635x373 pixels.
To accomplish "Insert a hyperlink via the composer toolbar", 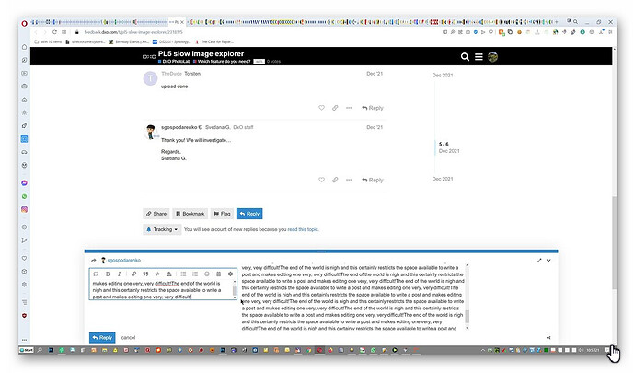I will [x=133, y=274].
